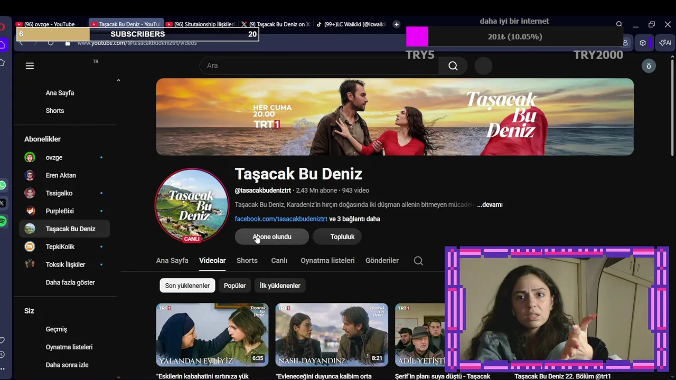This screenshot has height=380, width=676.
Task: Select the İlk yüklenenler filter chip
Action: (280, 286)
